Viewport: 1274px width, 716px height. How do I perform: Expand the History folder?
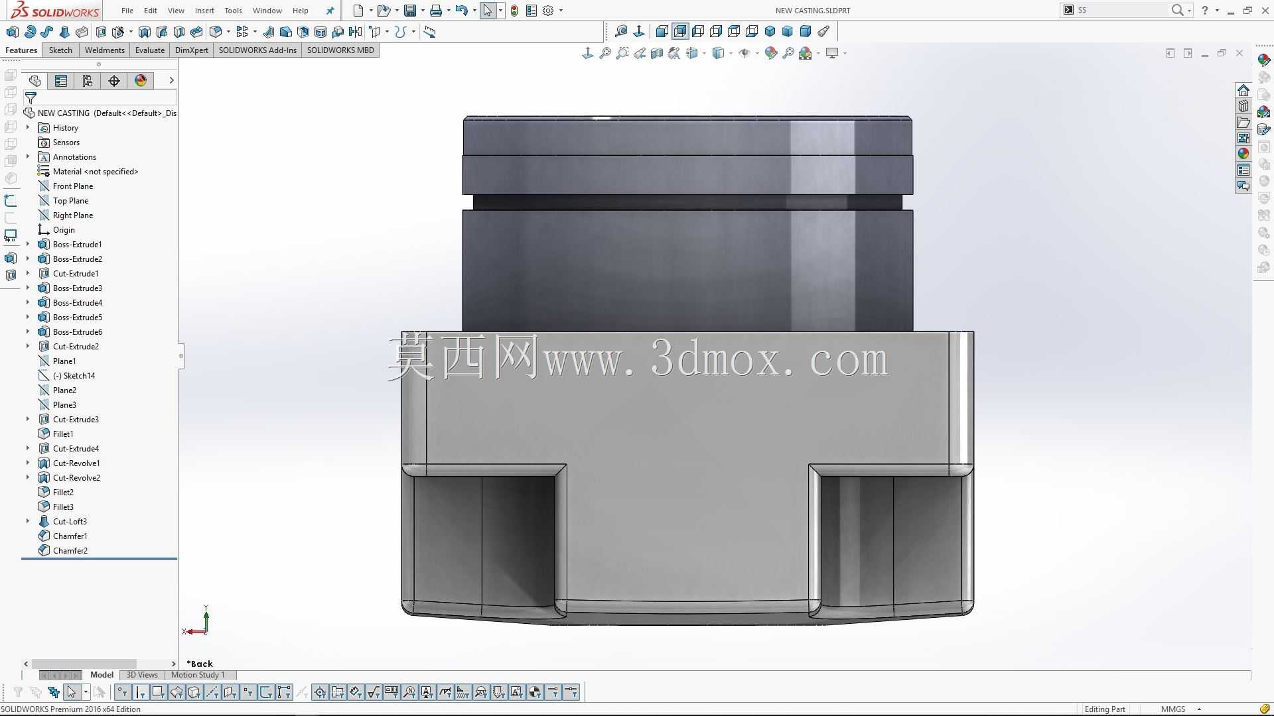coord(28,127)
